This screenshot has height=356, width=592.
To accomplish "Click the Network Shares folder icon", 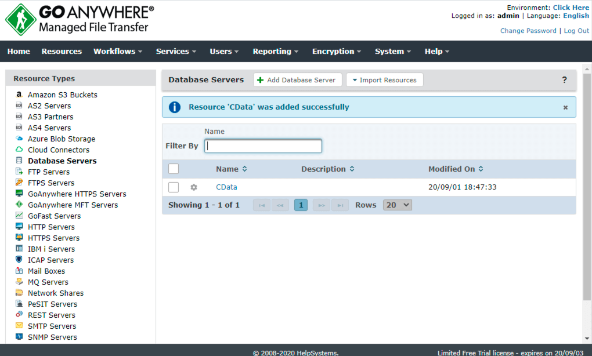I will click(19, 292).
